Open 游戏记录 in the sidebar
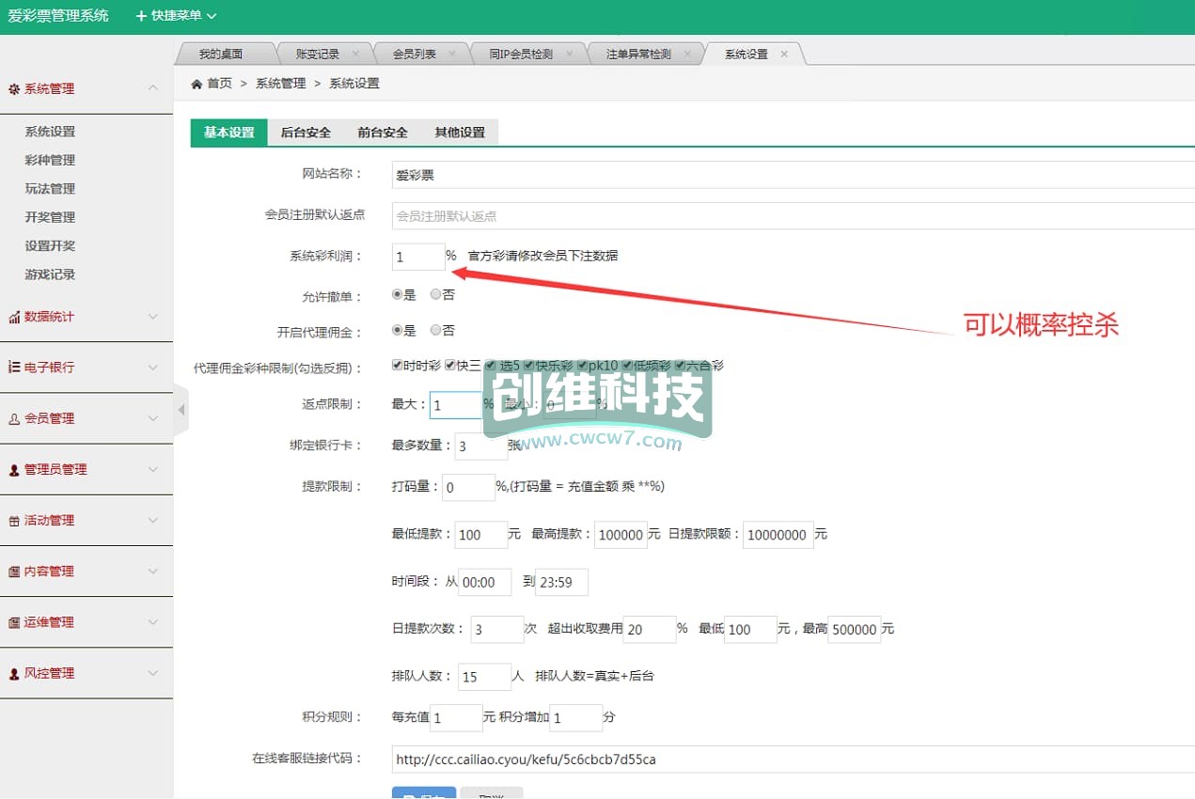The image size is (1195, 799). click(50, 274)
